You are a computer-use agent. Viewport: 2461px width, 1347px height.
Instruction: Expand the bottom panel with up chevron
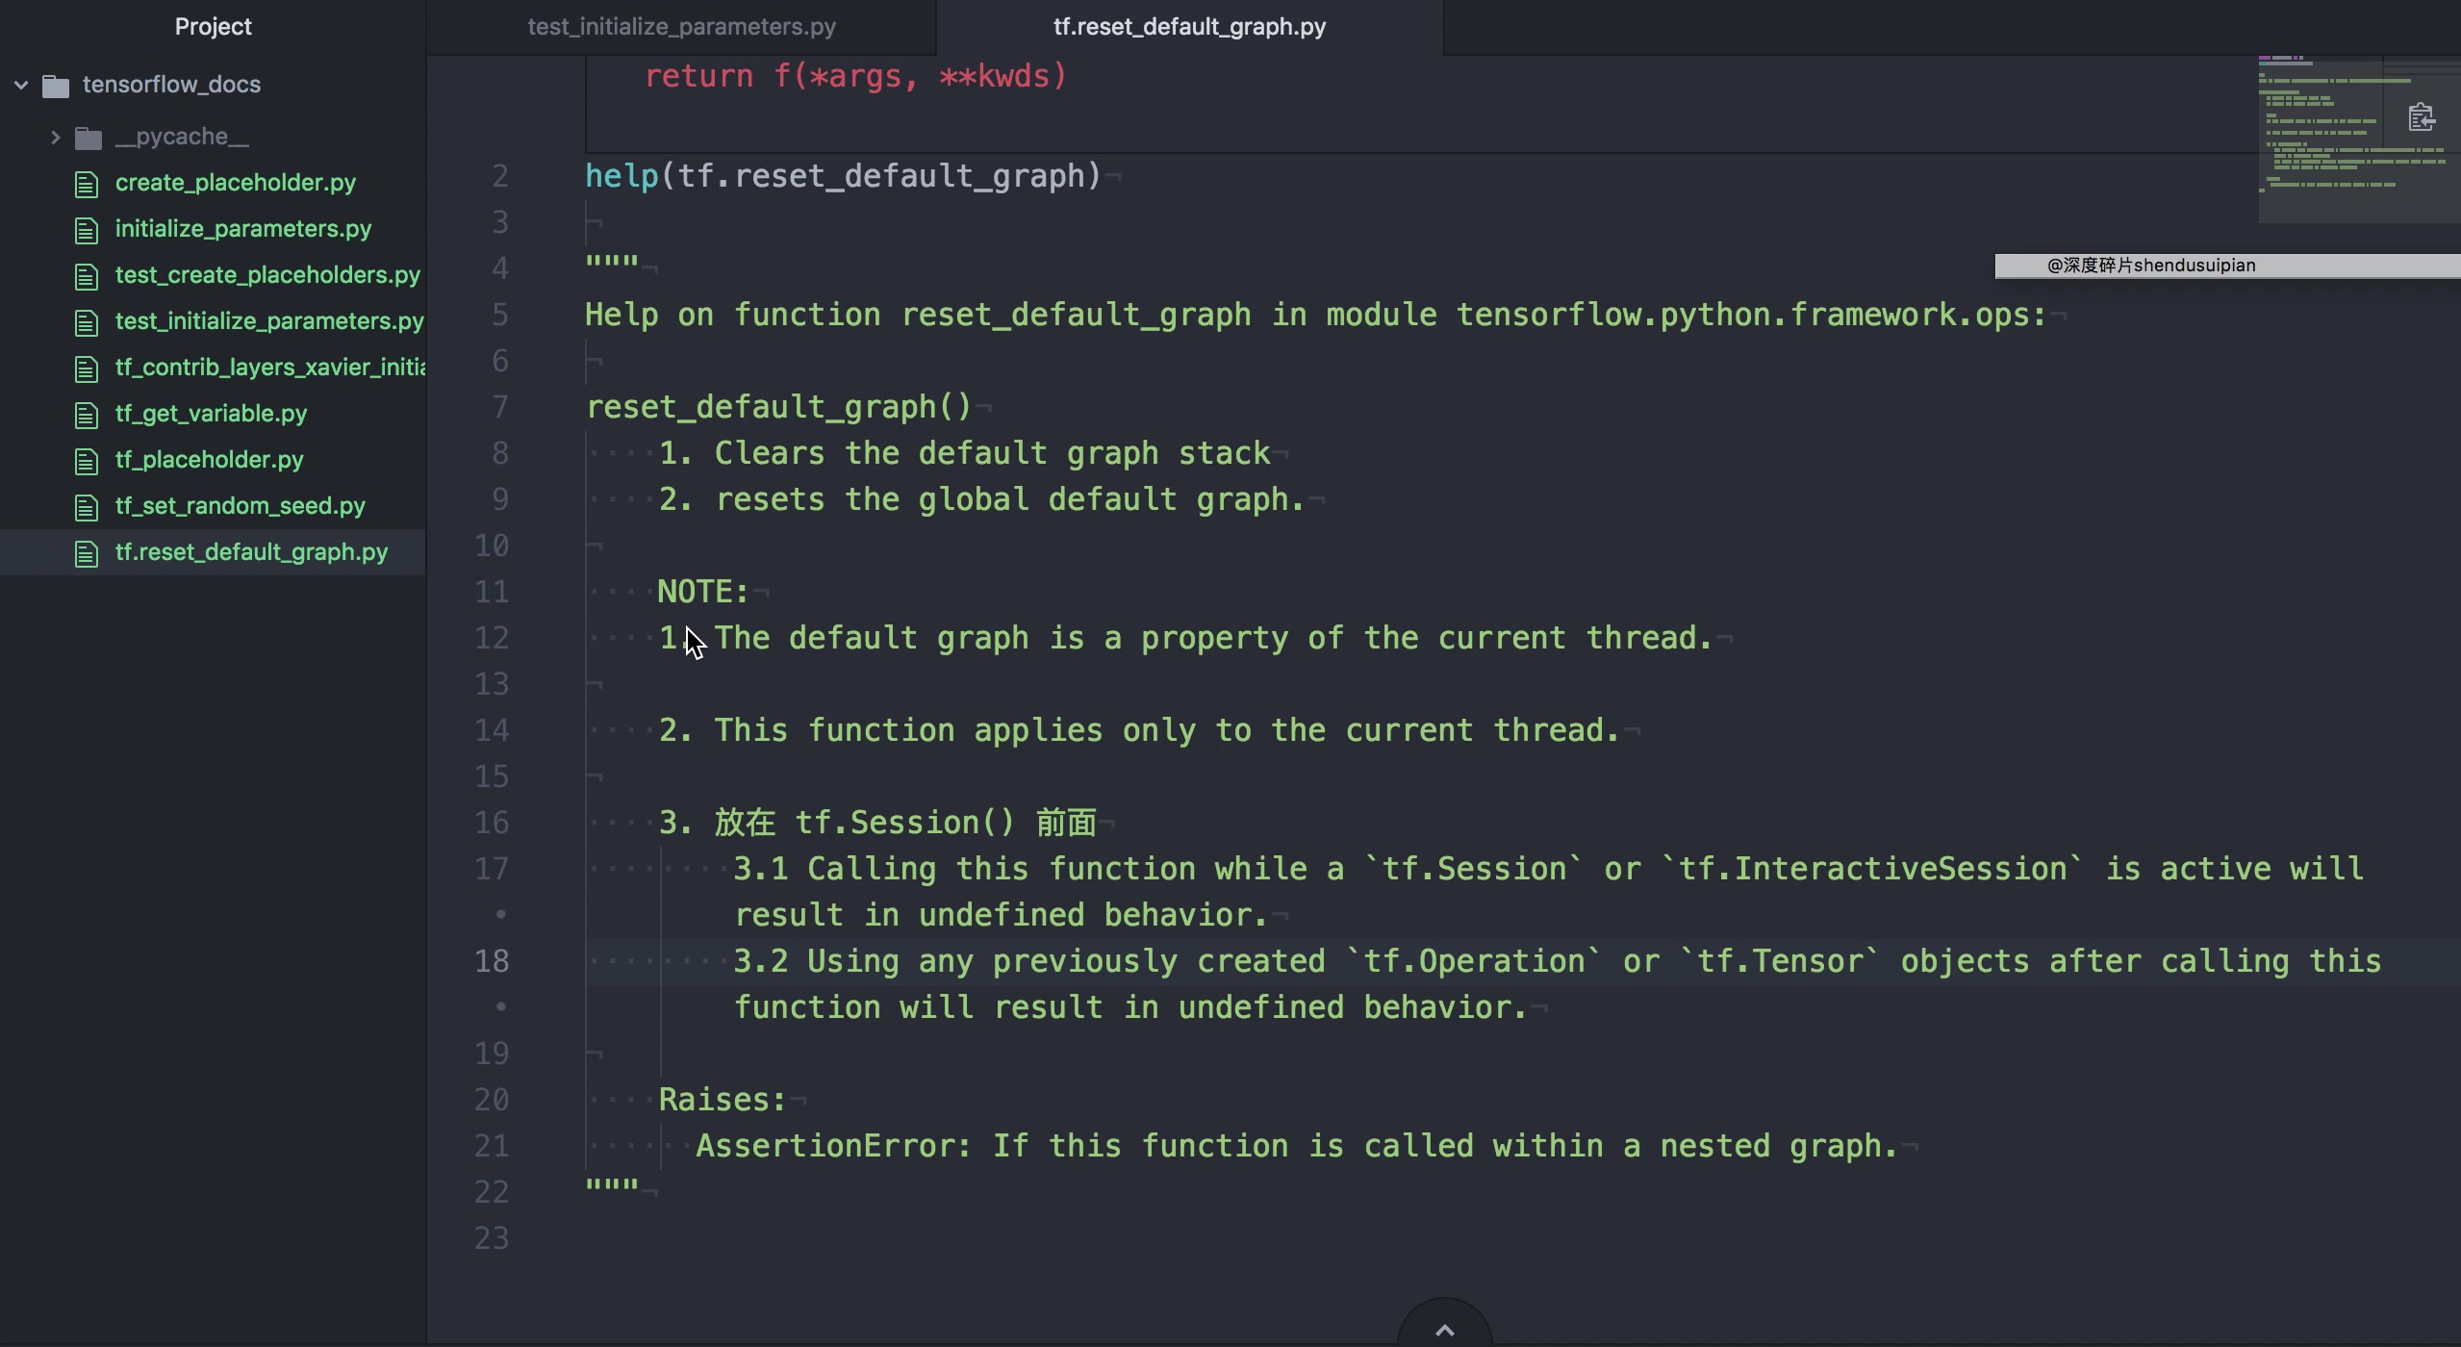(x=1444, y=1329)
